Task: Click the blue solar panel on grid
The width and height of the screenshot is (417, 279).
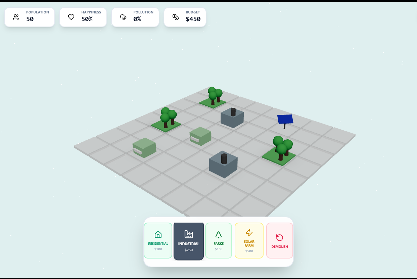Action: click(285, 120)
